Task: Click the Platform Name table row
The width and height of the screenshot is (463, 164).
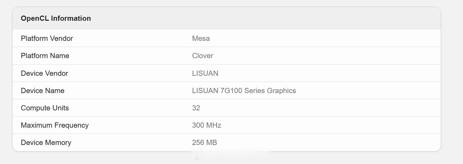Action: click(227, 56)
